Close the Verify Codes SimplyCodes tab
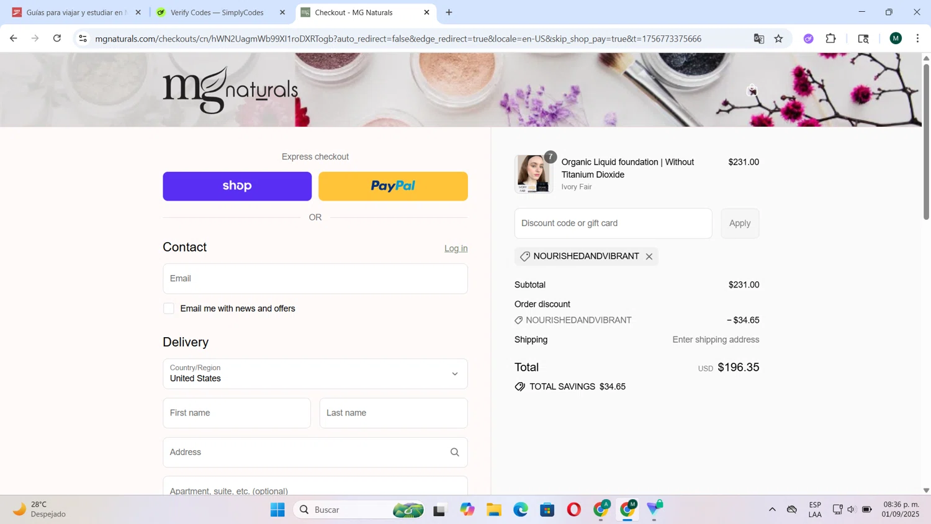 tap(282, 12)
